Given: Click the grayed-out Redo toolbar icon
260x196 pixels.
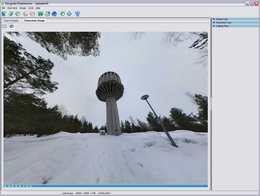Looking at the screenshot, I should (x=33, y=14).
